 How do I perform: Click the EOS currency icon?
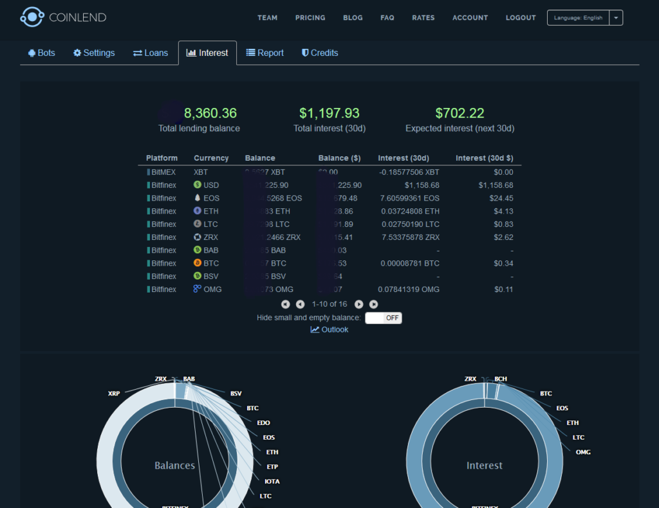pos(197,198)
